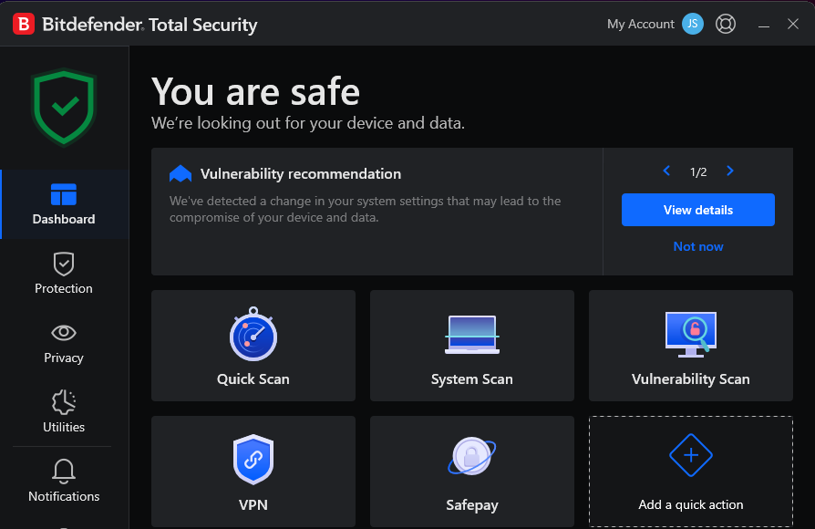The height and width of the screenshot is (529, 815).
Task: Click Add a quick action tile
Action: (x=691, y=472)
